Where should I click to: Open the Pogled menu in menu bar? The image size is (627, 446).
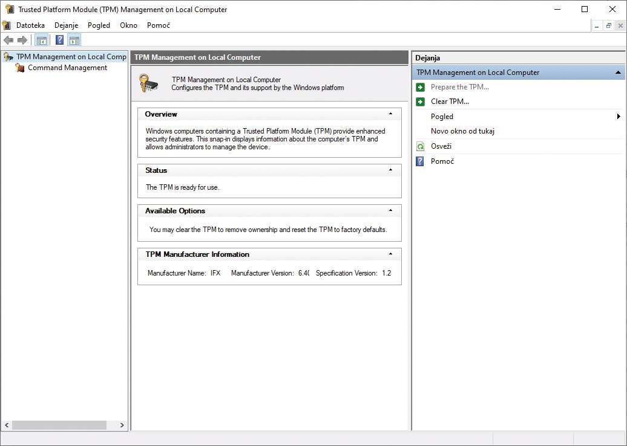(99, 25)
